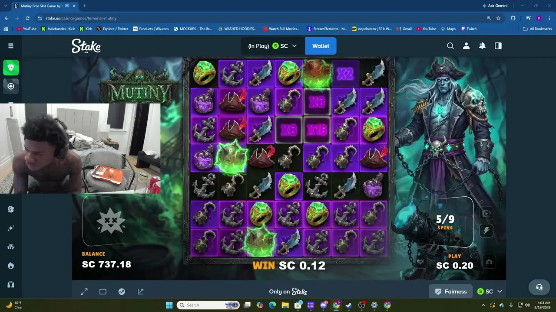
Task: Bookmark this page with star icon
Action: pyautogui.click(x=498, y=18)
